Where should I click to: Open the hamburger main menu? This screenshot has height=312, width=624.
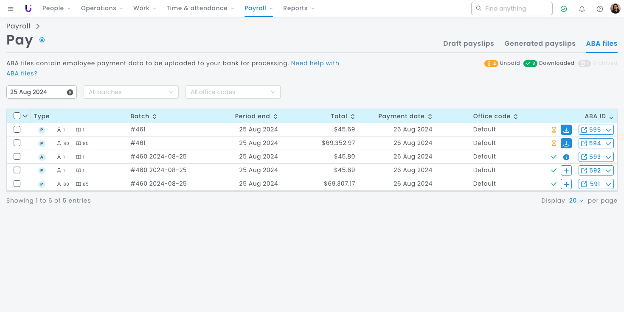(11, 8)
